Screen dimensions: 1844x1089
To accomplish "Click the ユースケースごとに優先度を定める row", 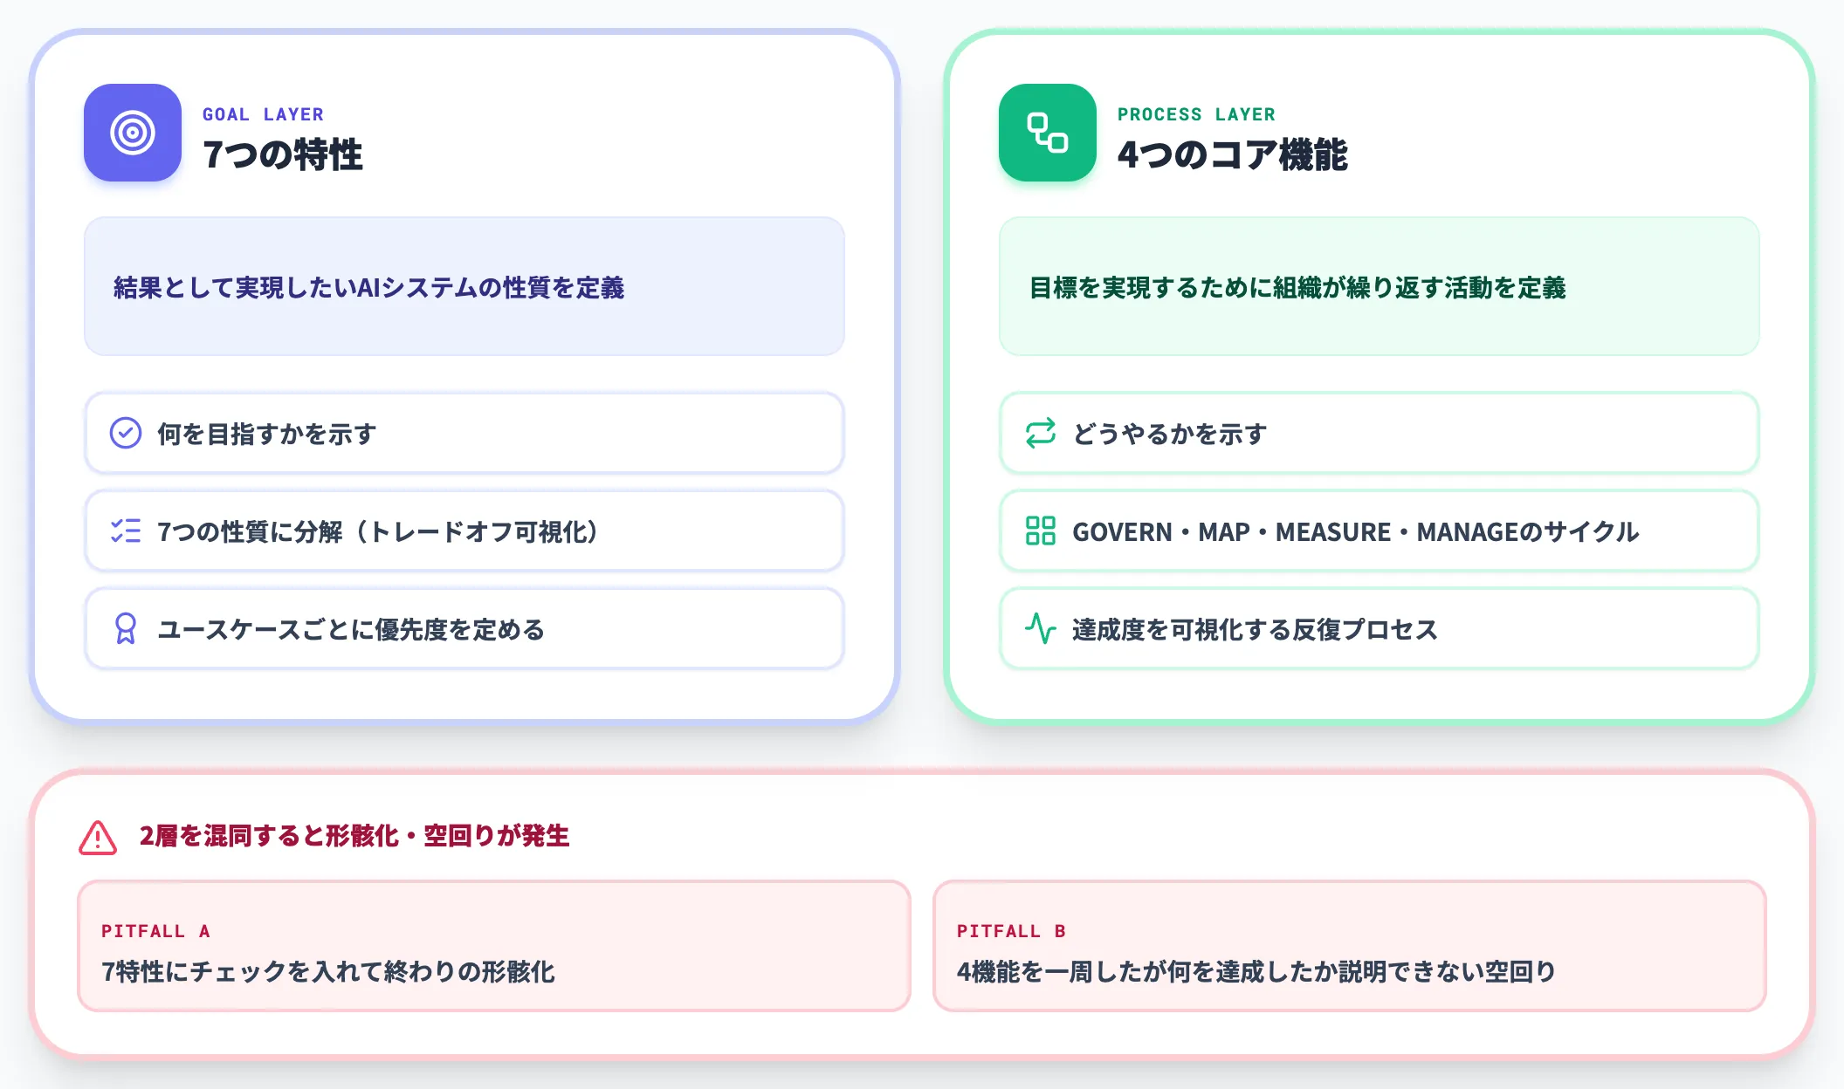I will click(x=464, y=628).
